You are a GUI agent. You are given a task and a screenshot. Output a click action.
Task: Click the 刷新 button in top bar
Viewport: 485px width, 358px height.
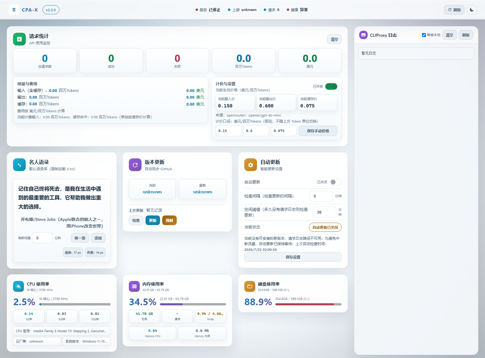[454, 10]
